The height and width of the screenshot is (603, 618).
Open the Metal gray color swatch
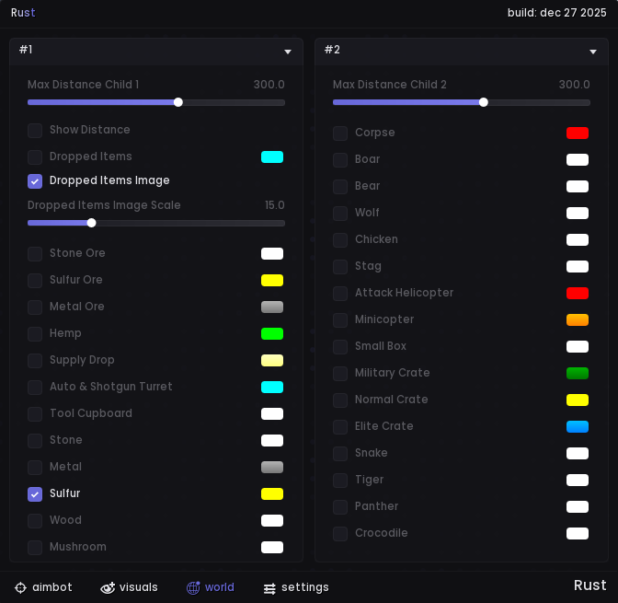(x=272, y=468)
